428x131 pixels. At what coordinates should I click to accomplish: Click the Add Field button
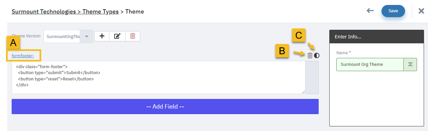point(165,107)
